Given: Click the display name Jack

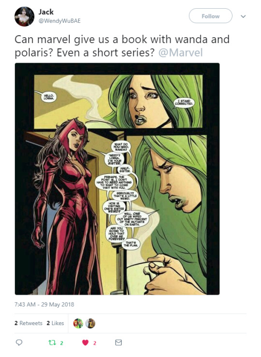Looking at the screenshot, I should coord(46,12).
